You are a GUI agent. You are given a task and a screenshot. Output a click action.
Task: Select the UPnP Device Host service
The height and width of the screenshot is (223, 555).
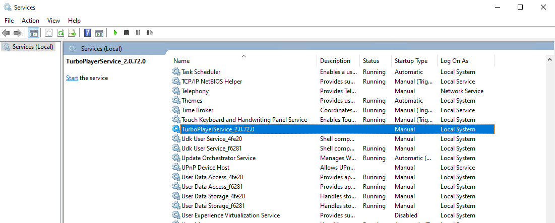tap(205, 168)
